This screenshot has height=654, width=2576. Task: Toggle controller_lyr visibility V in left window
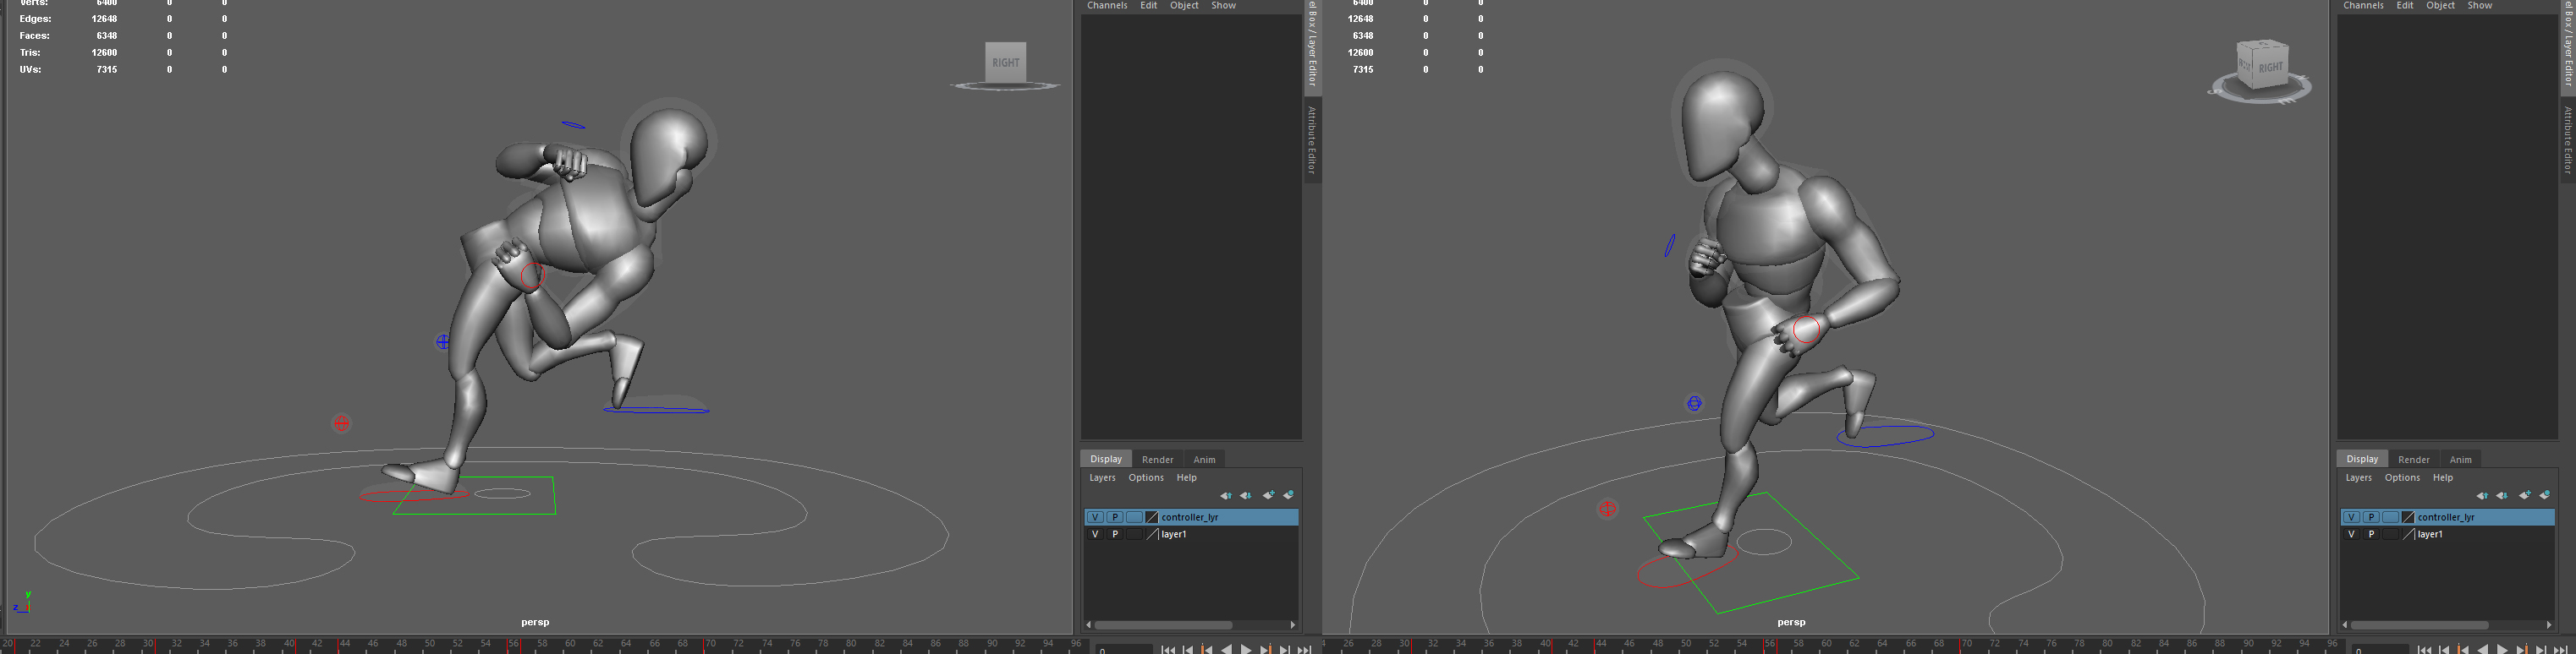1095,517
